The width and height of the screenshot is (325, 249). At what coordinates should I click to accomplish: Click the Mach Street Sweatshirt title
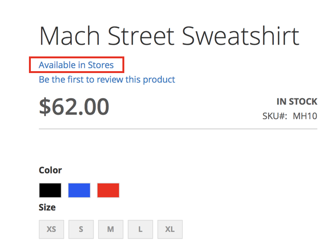[169, 36]
